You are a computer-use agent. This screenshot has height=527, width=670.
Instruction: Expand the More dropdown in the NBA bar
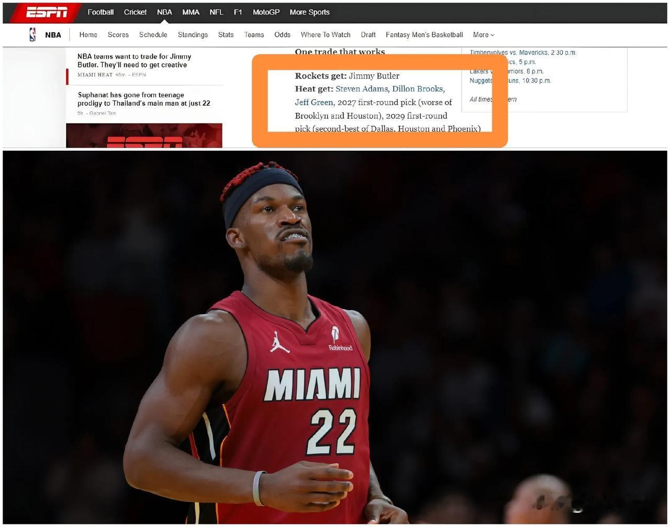[x=483, y=35]
